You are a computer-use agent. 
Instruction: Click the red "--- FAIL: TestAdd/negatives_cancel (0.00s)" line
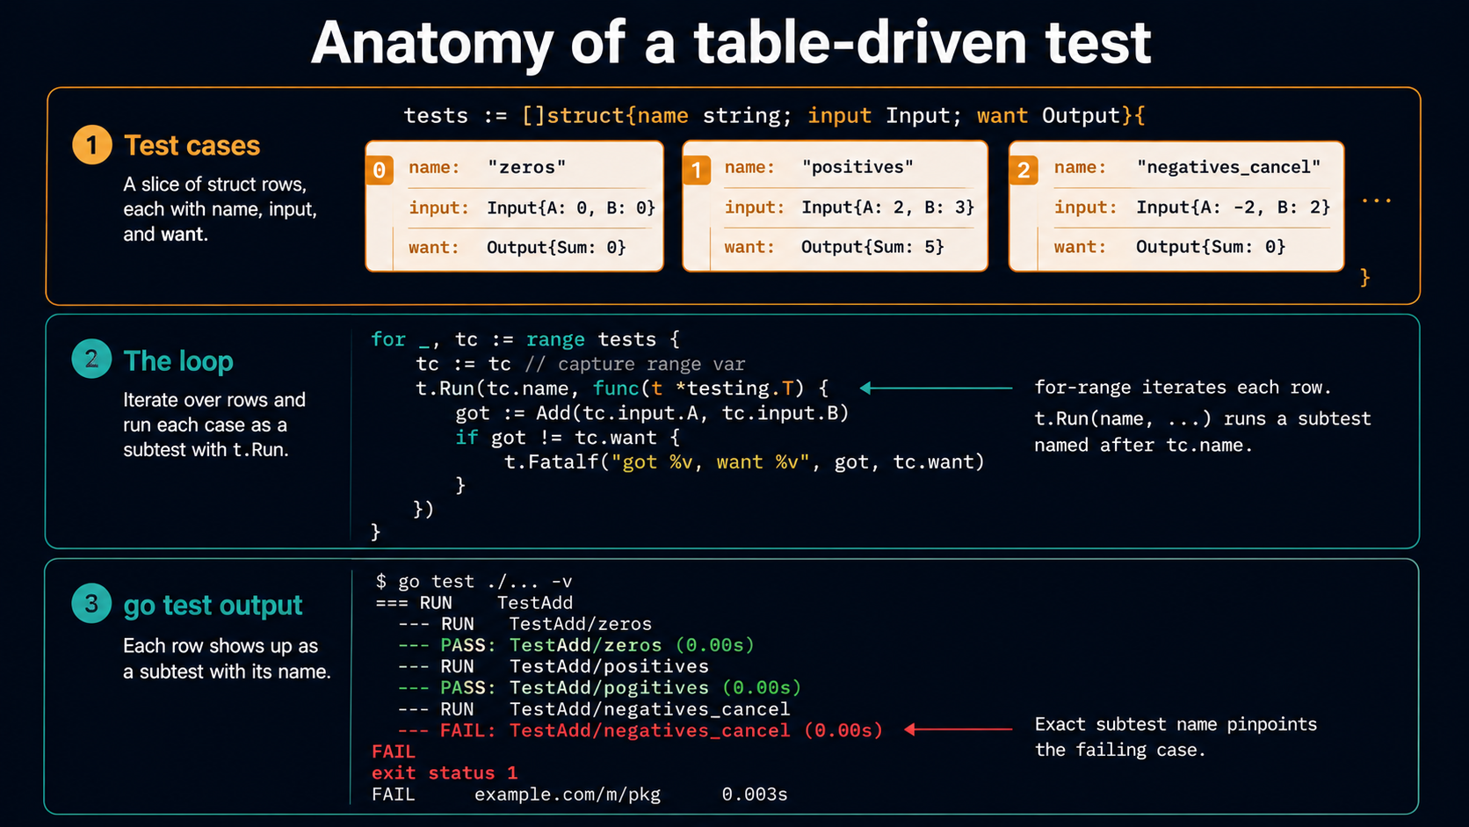[x=640, y=730]
